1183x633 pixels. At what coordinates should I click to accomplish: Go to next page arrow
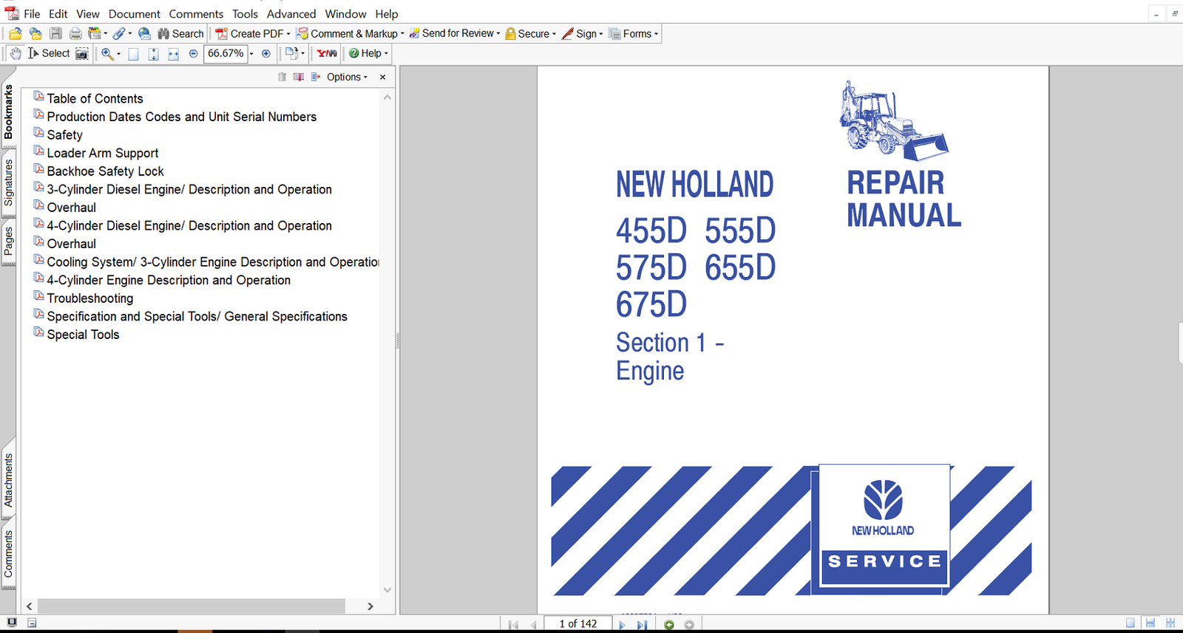(x=622, y=624)
